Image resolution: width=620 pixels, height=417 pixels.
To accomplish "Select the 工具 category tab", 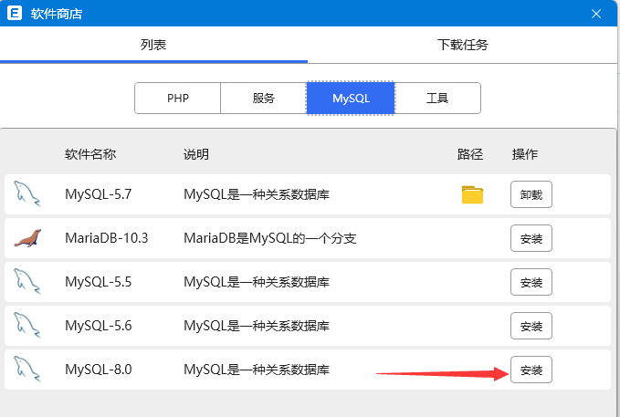I will pos(437,98).
